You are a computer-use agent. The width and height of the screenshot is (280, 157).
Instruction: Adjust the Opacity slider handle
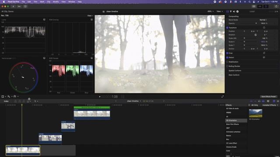(256, 23)
